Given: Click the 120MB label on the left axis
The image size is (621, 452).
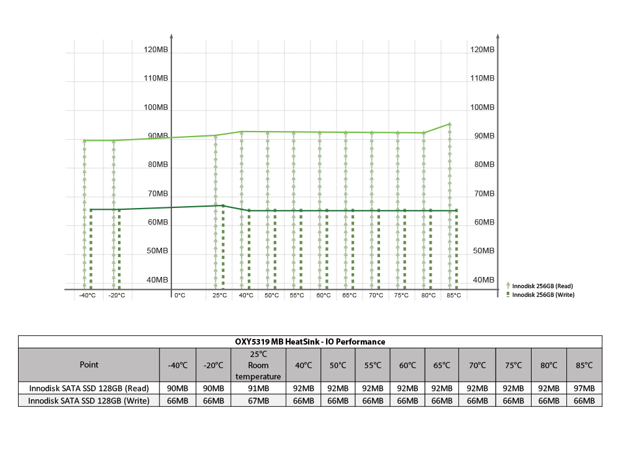Looking at the screenshot, I should click(x=156, y=50).
